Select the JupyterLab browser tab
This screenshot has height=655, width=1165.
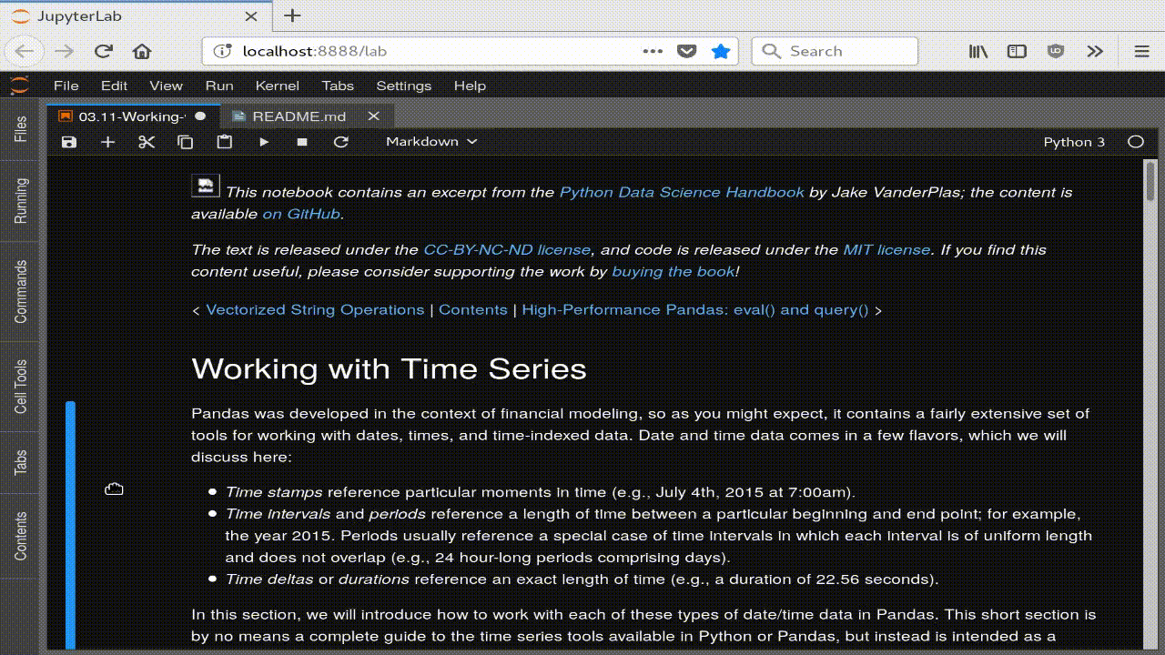tap(137, 16)
